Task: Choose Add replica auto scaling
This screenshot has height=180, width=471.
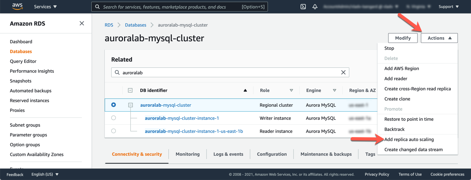Action: [409, 139]
